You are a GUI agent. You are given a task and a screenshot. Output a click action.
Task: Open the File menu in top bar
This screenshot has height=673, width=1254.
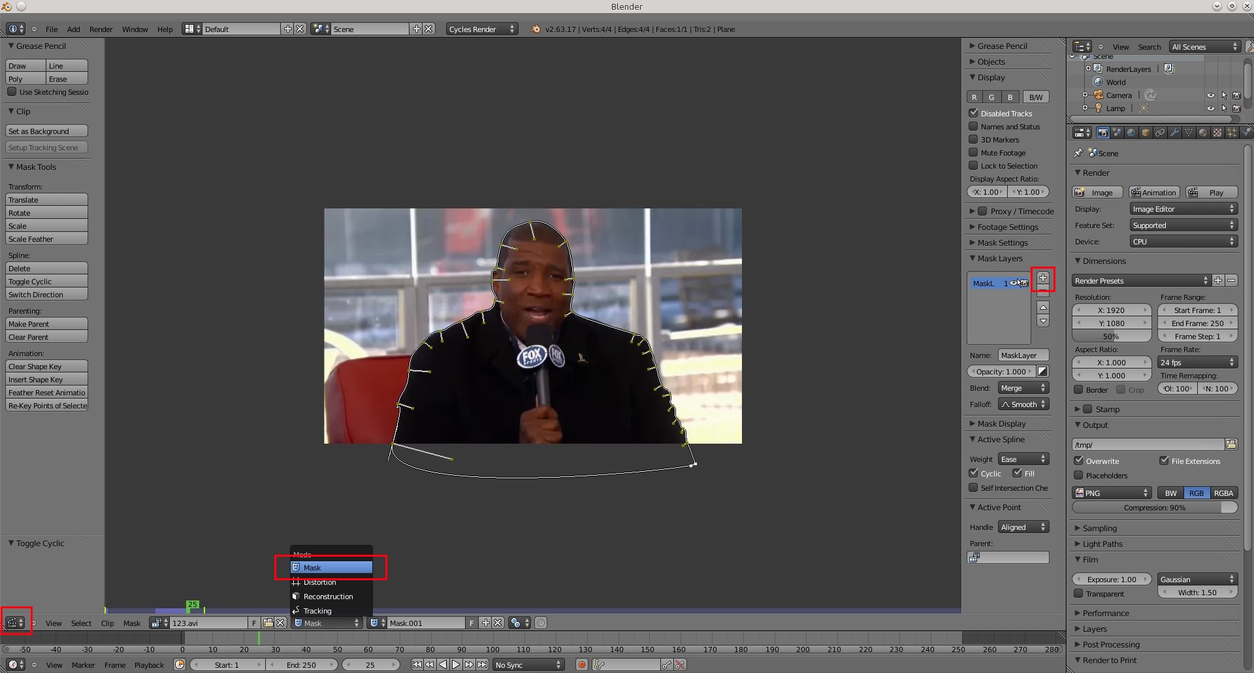(x=52, y=29)
